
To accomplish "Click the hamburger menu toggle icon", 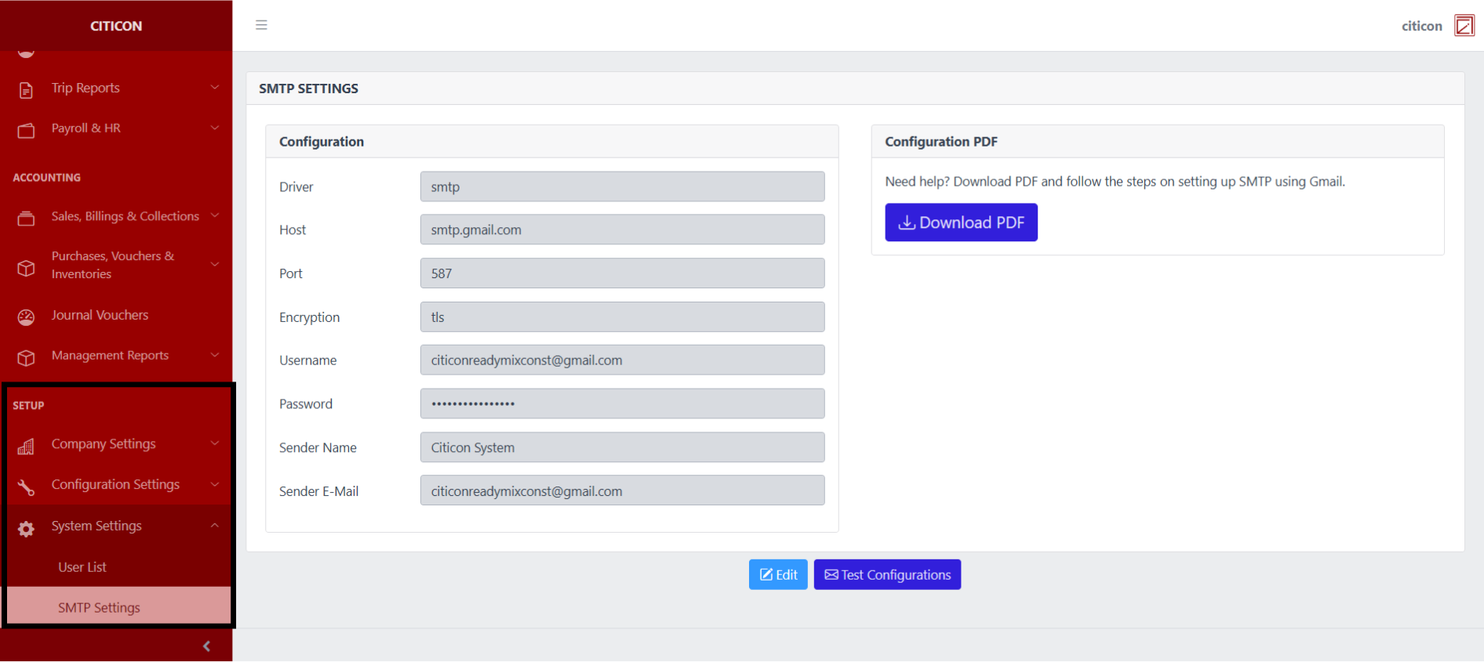I will coord(261,25).
